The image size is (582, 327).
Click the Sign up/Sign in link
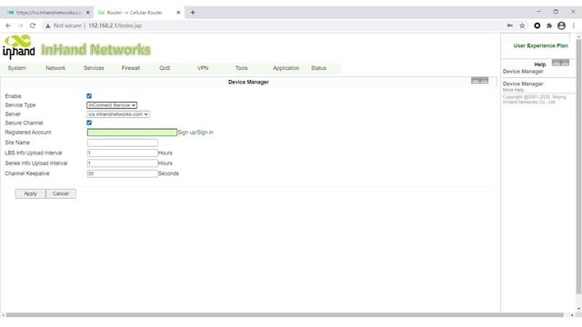click(196, 133)
